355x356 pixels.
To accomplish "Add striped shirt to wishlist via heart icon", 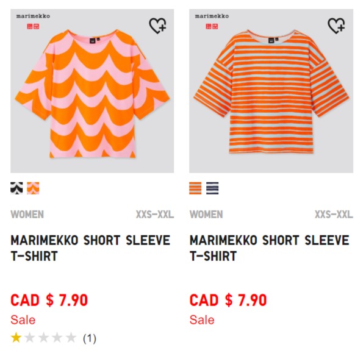I will coord(336,26).
